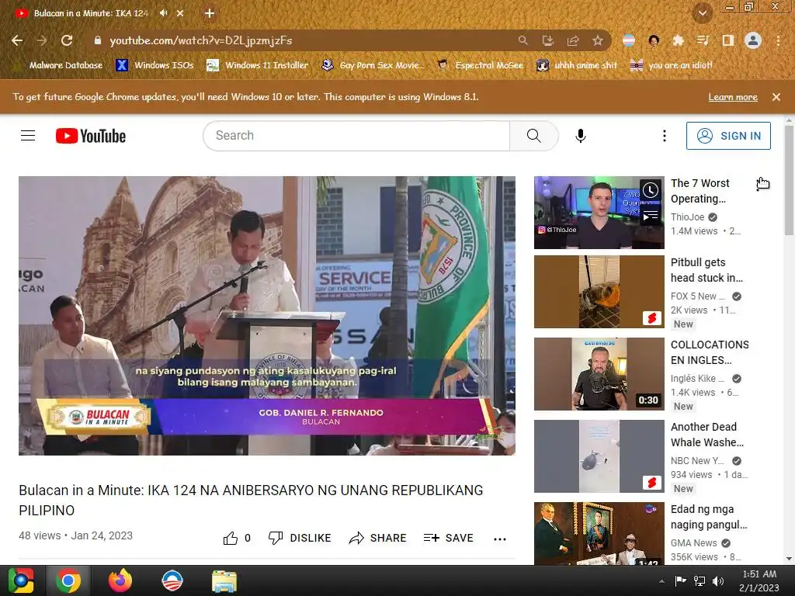Open YouTube settings three-dot menu

pos(665,136)
